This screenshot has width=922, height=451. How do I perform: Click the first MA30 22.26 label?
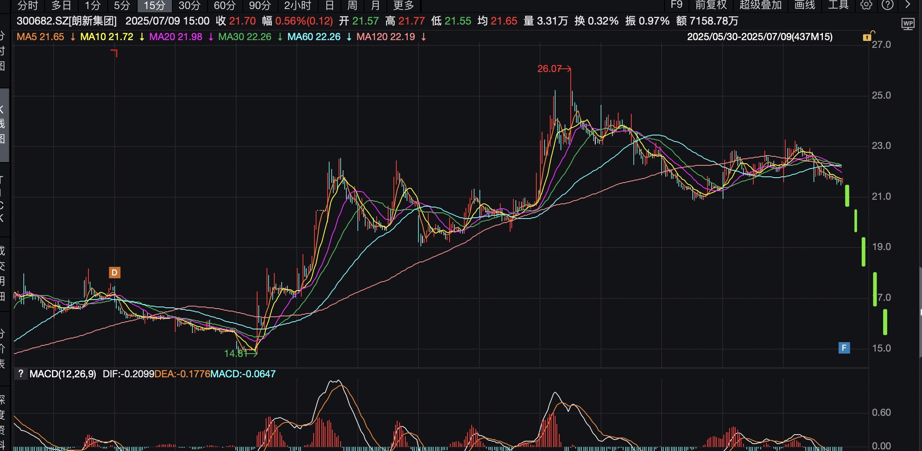(x=245, y=37)
